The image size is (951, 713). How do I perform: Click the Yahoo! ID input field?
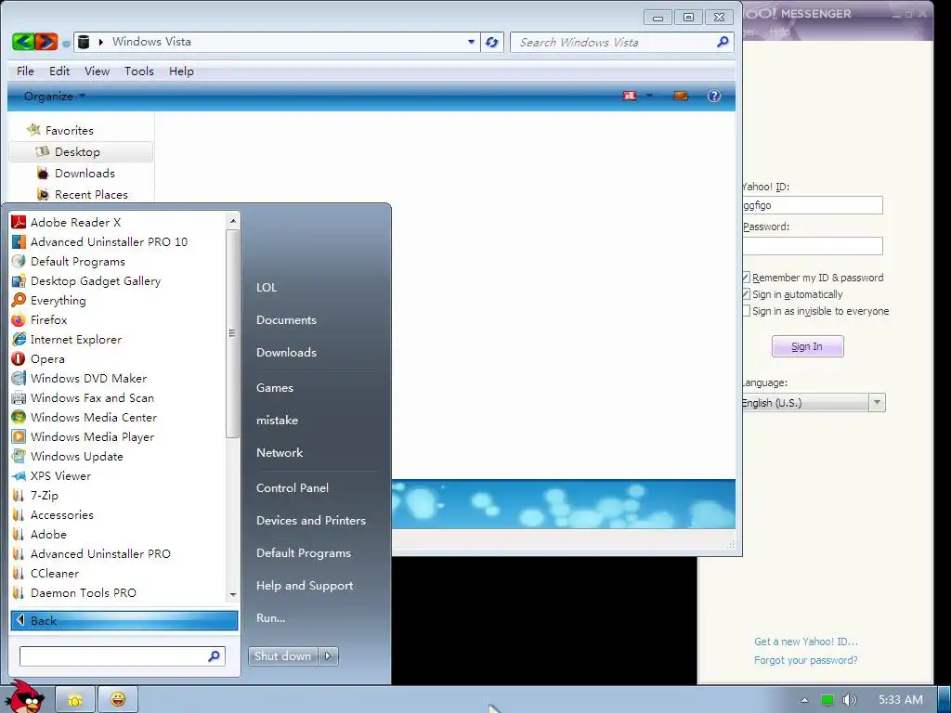[813, 205]
